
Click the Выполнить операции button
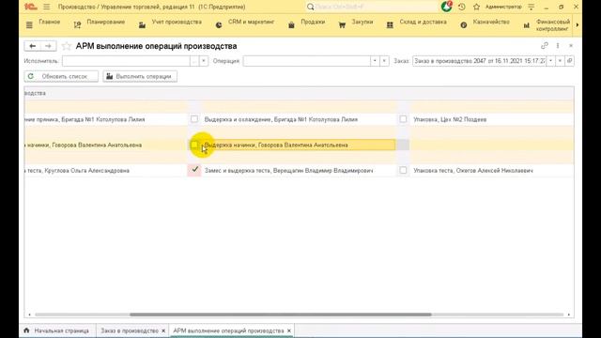tap(140, 76)
